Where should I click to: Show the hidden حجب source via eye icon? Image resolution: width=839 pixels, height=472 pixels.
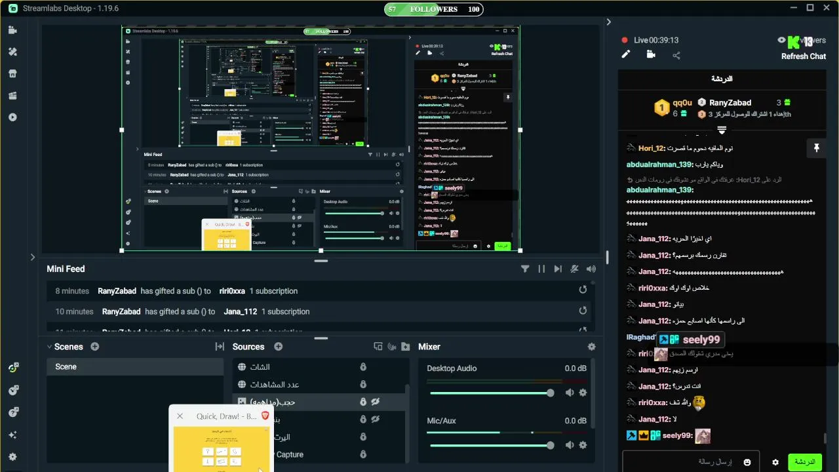[x=376, y=402]
